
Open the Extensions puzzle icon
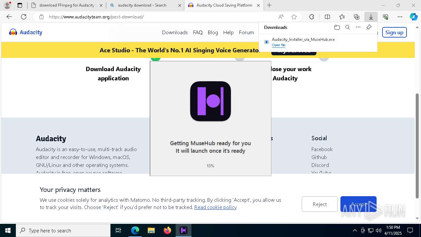[x=311, y=17]
